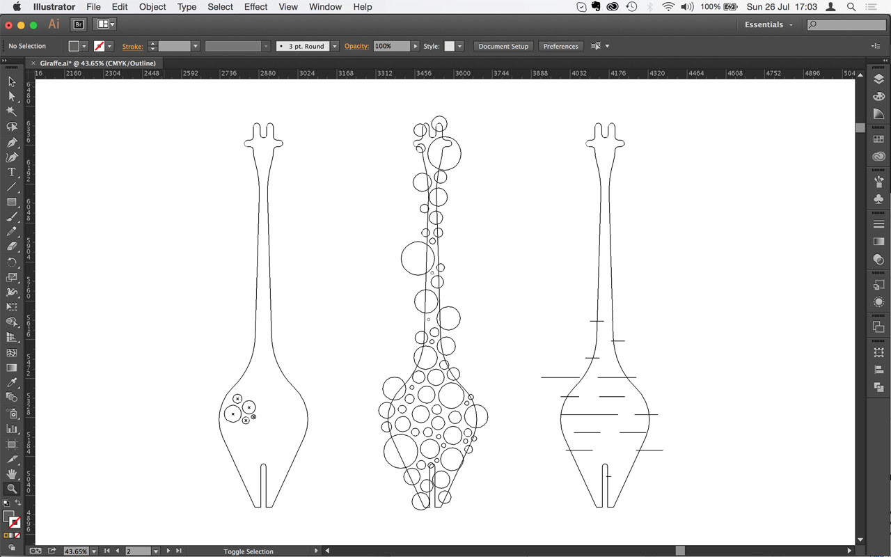The width and height of the screenshot is (891, 557).
Task: Open the Color palette panel icon
Action: point(878,97)
